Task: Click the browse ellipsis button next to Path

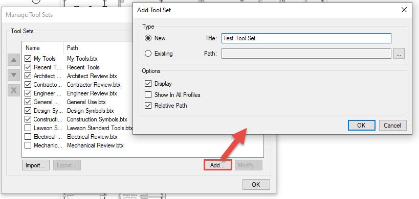Action: [399, 54]
